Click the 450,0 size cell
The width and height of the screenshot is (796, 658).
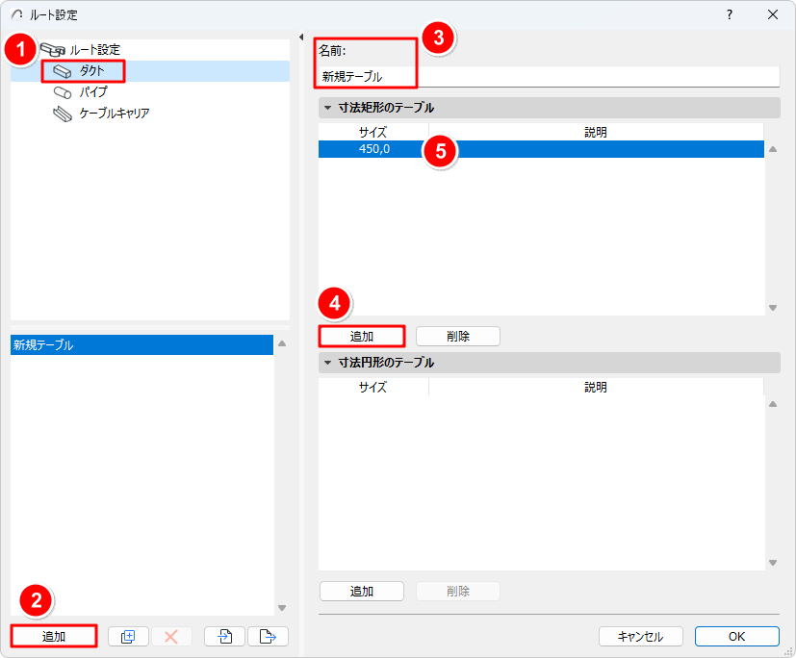[374, 149]
